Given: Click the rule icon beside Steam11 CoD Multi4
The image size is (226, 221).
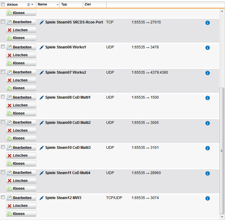Looking at the screenshot, I should coord(42,173).
